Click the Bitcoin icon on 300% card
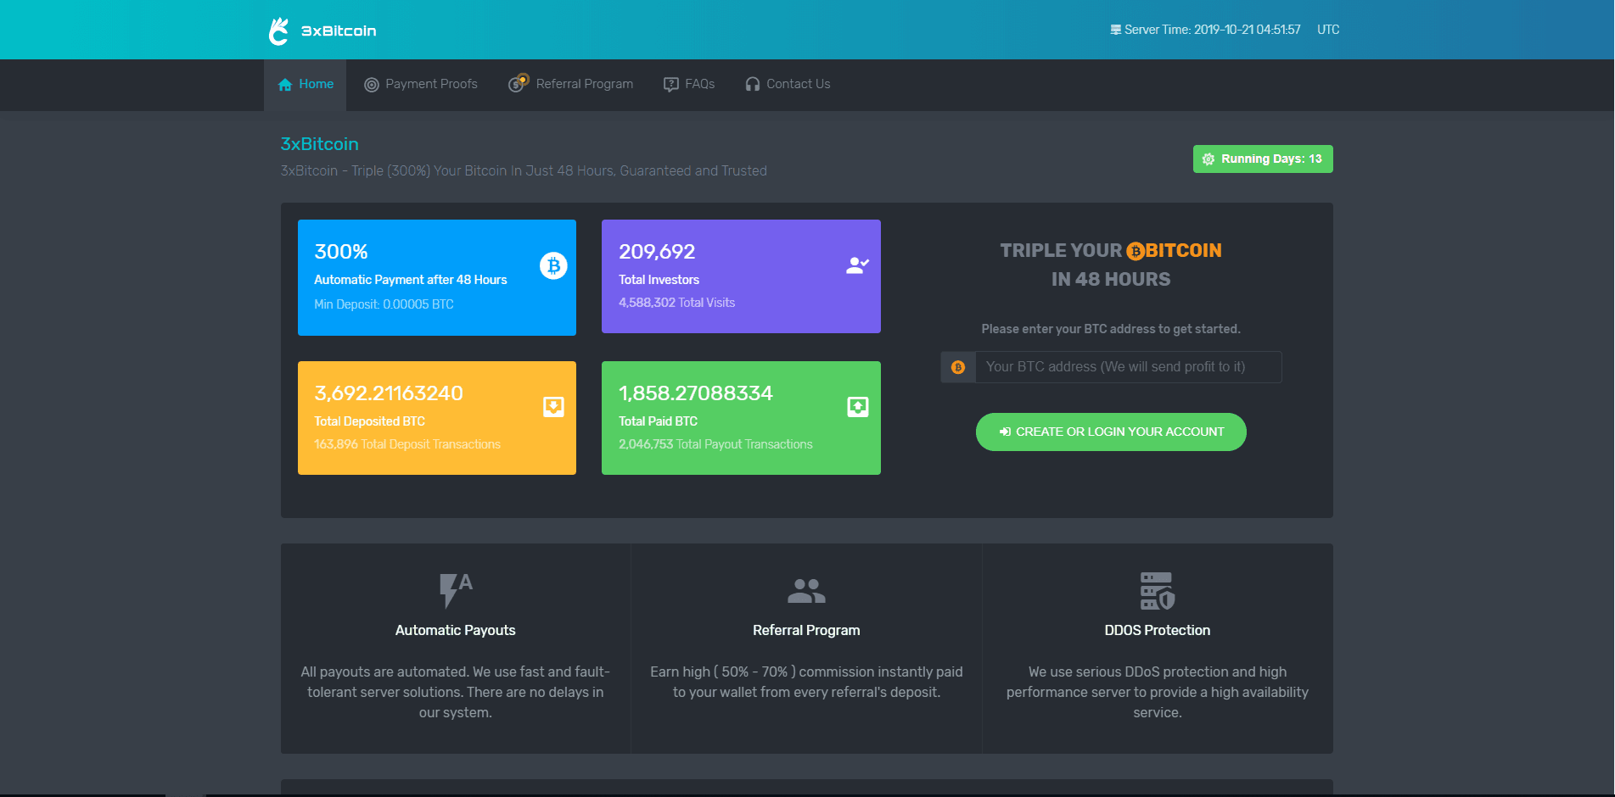This screenshot has width=1615, height=797. 553,266
